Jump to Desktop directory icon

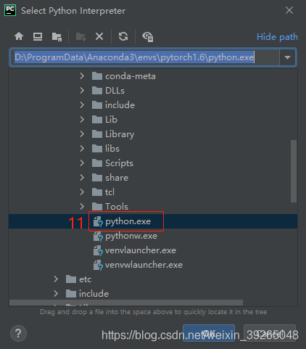38,36
